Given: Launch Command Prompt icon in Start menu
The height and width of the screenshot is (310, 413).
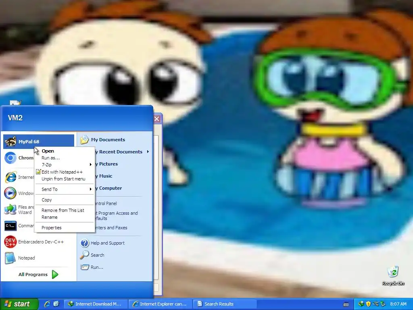Looking at the screenshot, I should pos(10,226).
